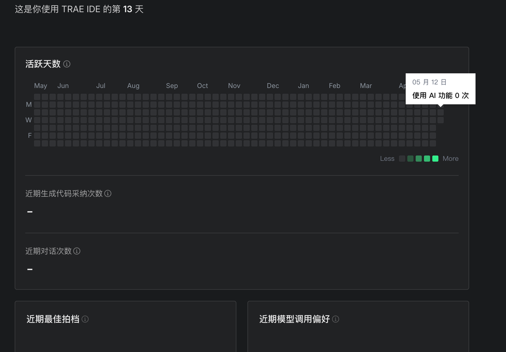Click the 近期对话次数 label
This screenshot has width=506, height=352.
pyautogui.click(x=48, y=251)
